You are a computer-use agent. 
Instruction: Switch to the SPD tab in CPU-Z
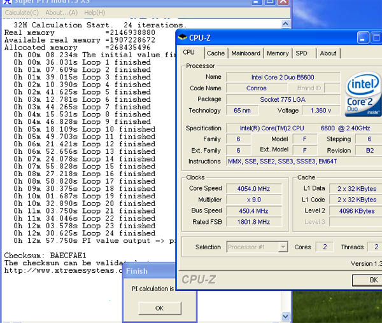tap(302, 53)
